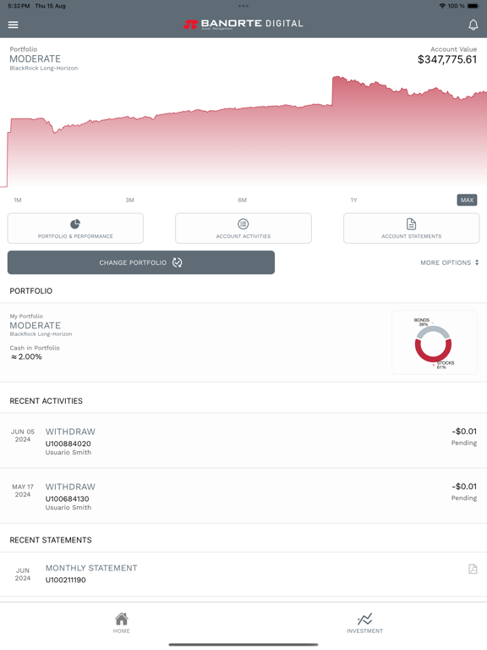
Task: Expand More Options
Action: tap(450, 262)
